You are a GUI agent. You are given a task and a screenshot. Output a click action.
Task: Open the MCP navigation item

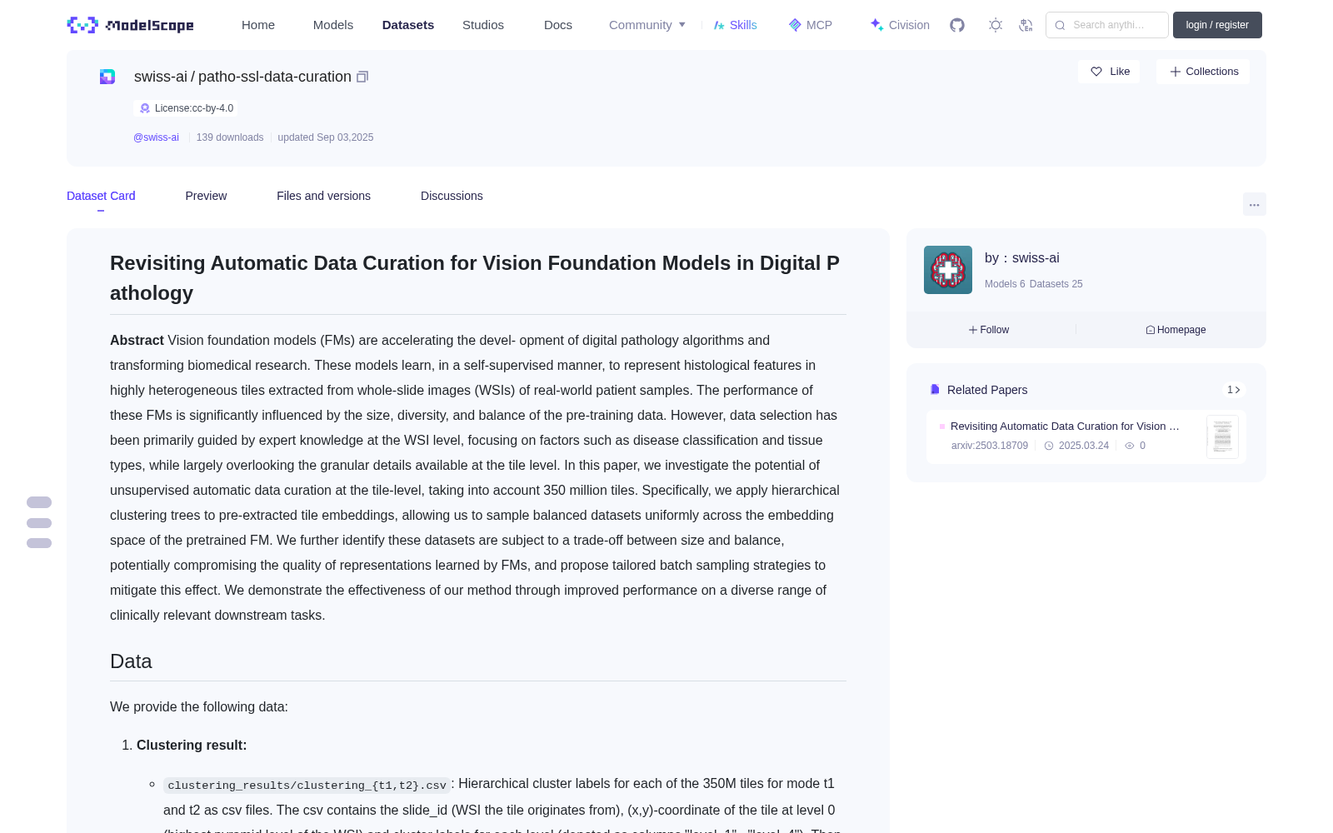811,25
